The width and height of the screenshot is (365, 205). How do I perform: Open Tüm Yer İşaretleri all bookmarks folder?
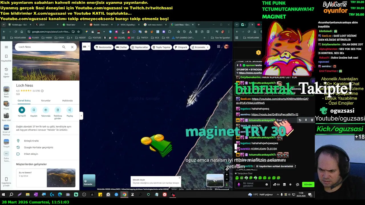point(220,38)
